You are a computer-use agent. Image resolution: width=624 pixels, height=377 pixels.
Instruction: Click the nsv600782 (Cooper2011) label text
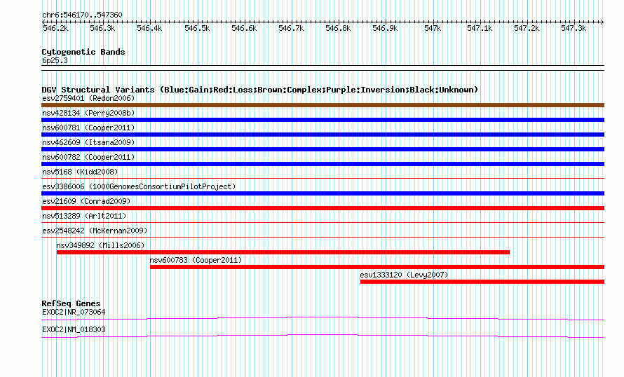point(88,157)
